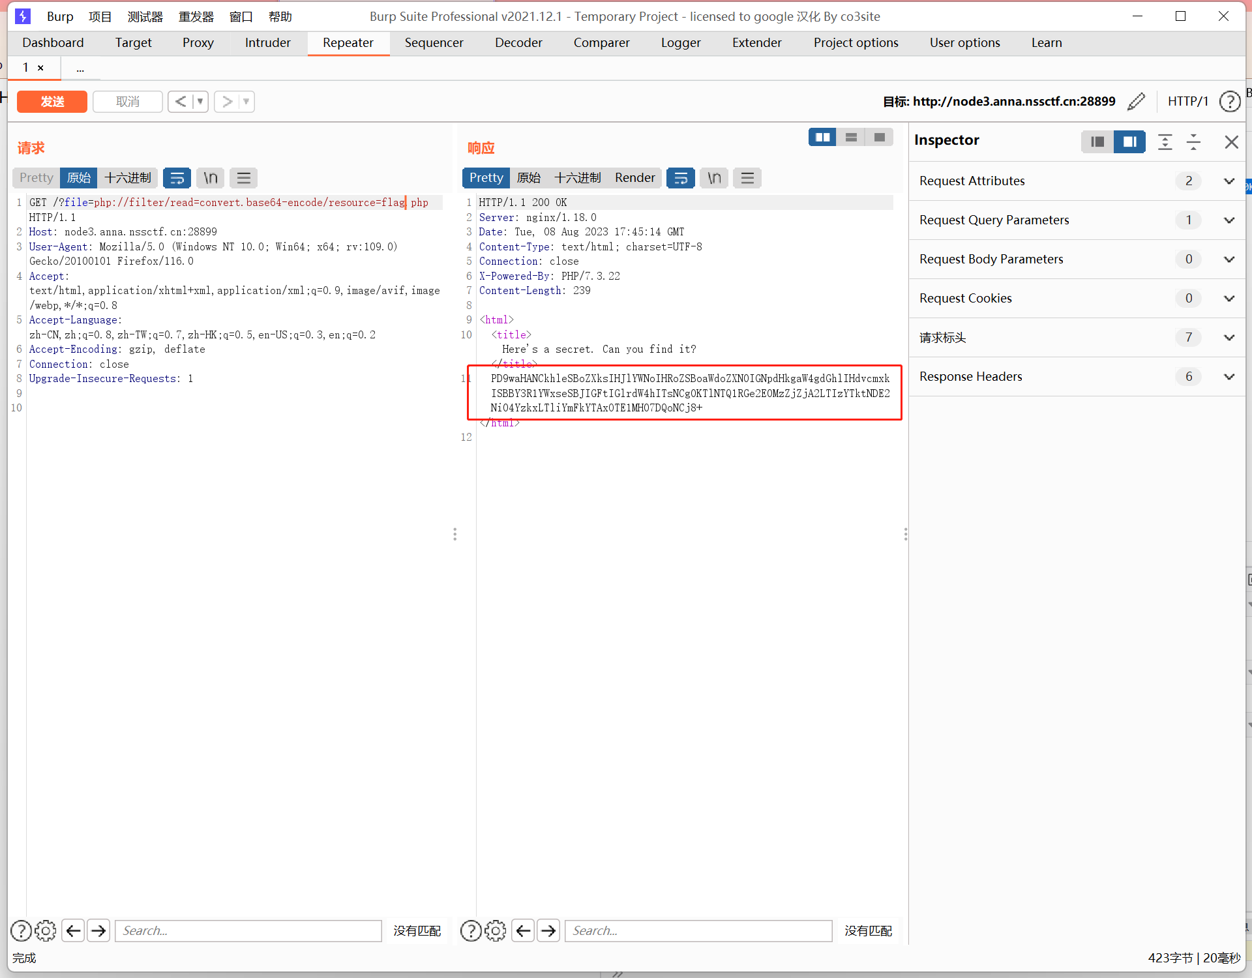Add new Repeater tab with ellipsis
This screenshot has width=1252, height=978.
click(80, 68)
